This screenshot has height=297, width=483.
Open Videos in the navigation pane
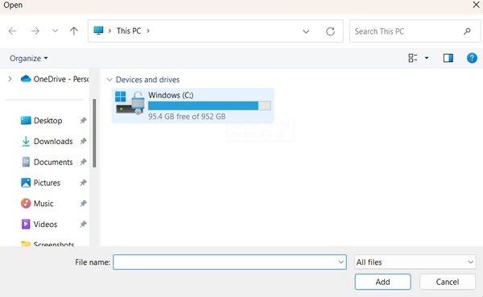(45, 225)
